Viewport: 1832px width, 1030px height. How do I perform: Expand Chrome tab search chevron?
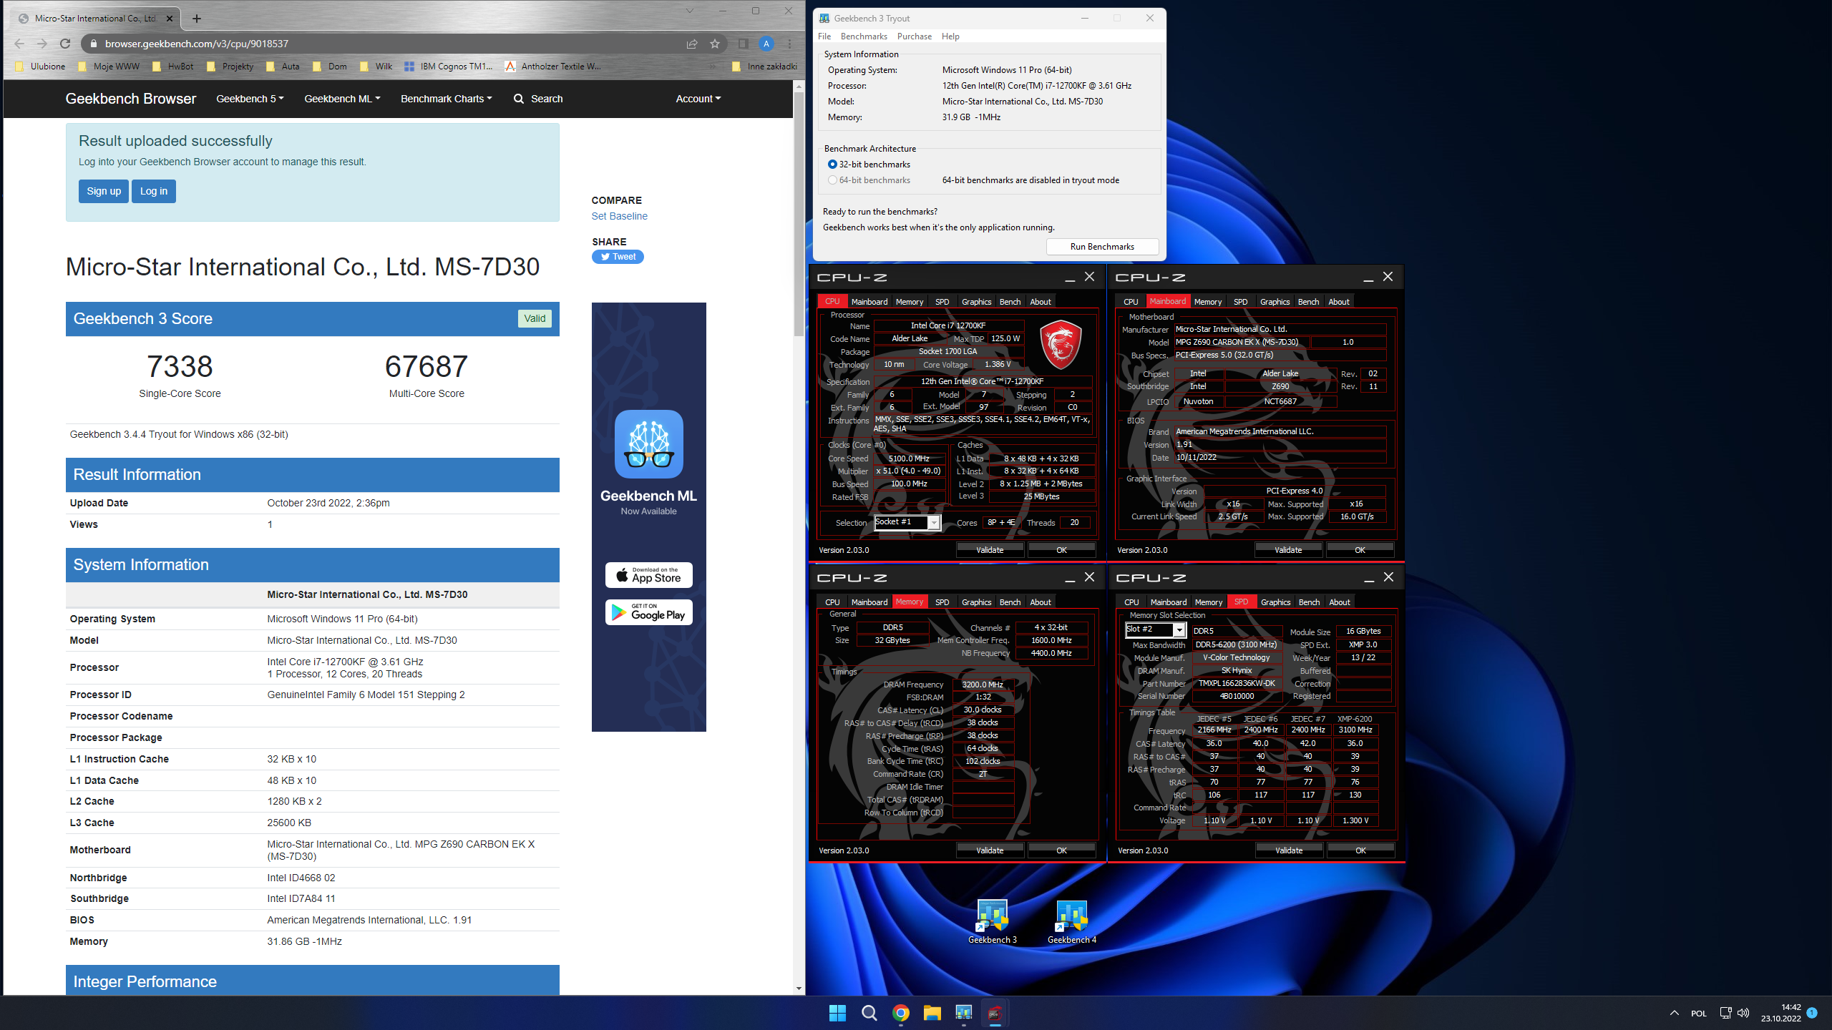pos(689,11)
